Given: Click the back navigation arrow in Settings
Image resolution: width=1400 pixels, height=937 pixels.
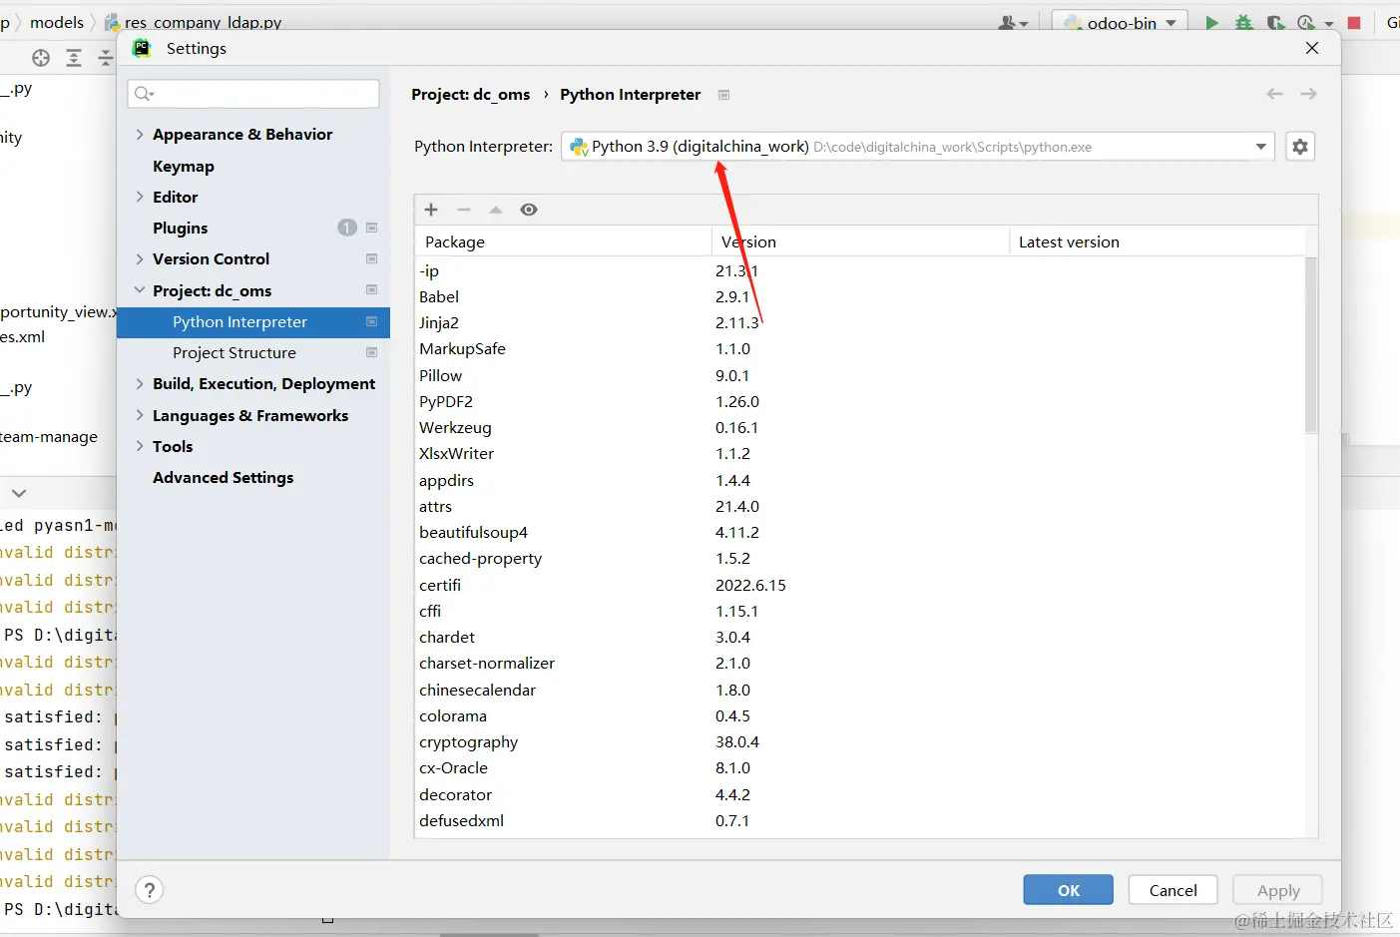Looking at the screenshot, I should (1274, 94).
